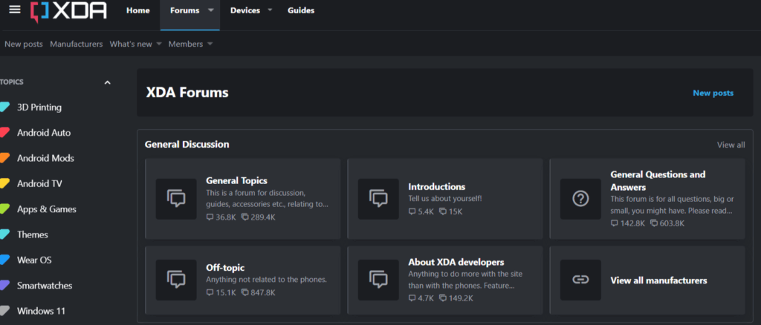This screenshot has width=761, height=325.
Task: Open the General Topics forum
Action: pos(237,180)
